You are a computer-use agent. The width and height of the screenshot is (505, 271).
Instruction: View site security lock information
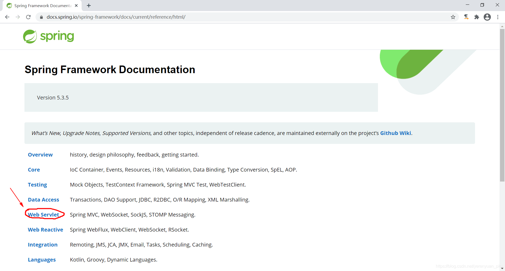click(x=41, y=17)
